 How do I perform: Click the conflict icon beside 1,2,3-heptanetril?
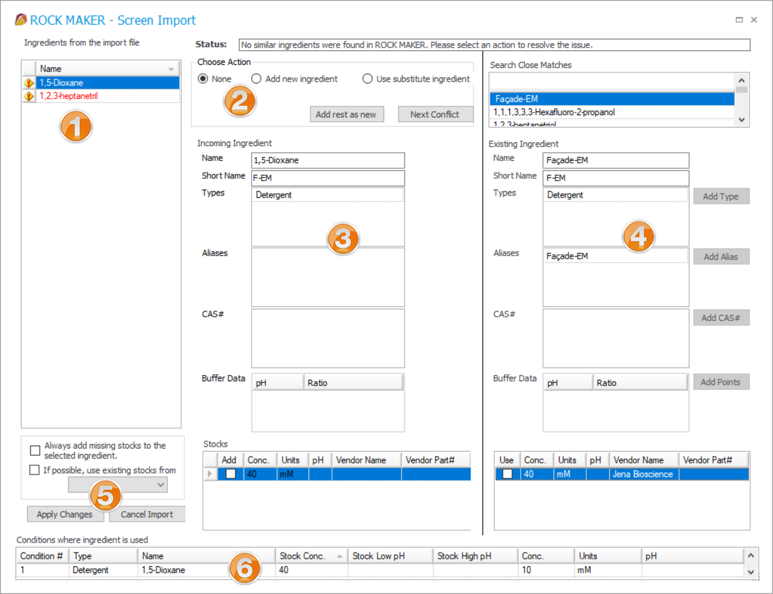[27, 95]
